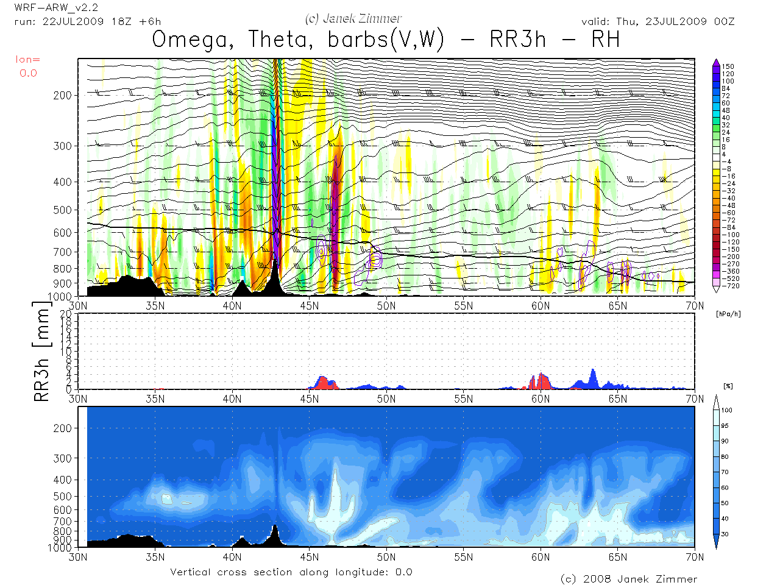Click the '700' pressure label on RH panel

point(62,521)
